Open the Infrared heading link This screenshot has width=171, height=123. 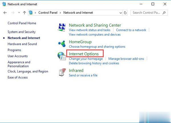coord(76,70)
